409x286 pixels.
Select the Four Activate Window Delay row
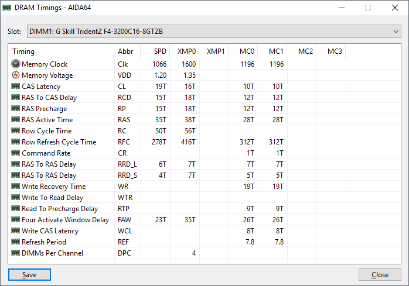(65, 220)
